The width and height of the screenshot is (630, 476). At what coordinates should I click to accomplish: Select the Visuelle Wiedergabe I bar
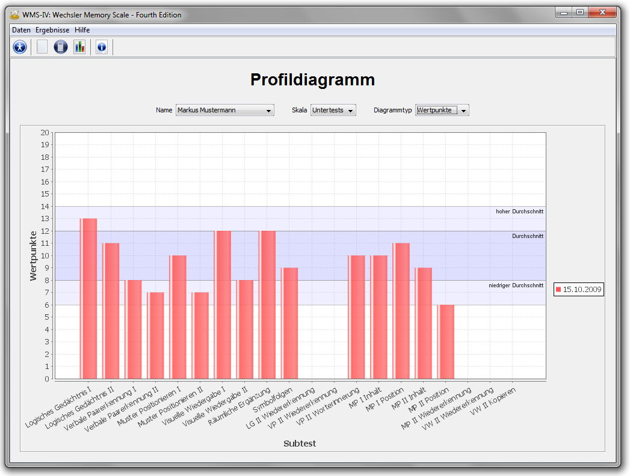[223, 305]
